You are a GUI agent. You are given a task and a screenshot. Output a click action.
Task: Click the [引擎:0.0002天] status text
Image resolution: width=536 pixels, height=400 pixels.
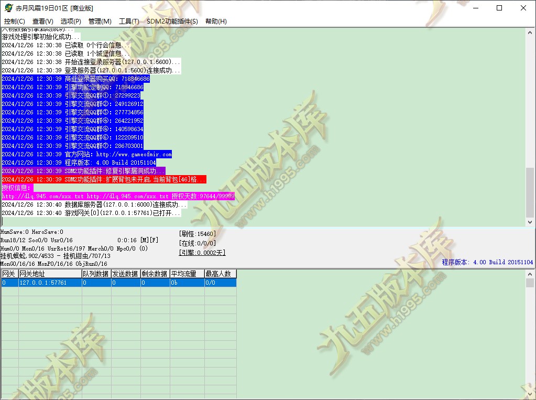pos(202,253)
